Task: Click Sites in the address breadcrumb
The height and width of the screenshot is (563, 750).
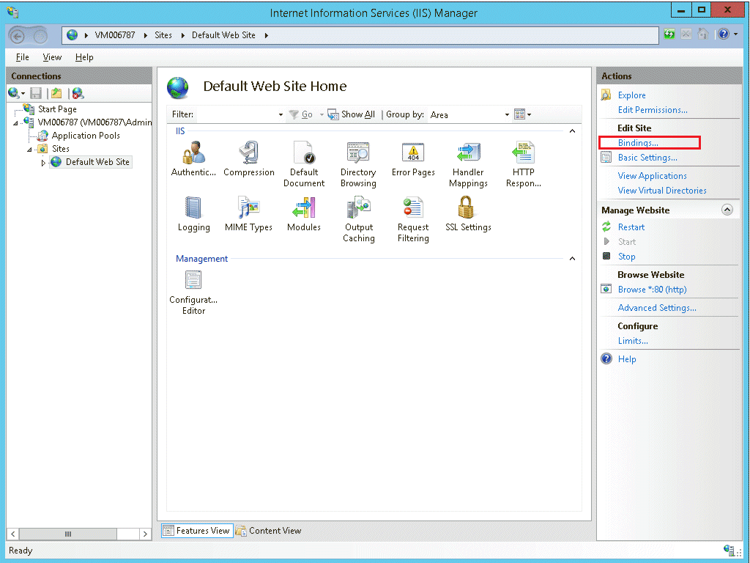Action: [x=163, y=35]
